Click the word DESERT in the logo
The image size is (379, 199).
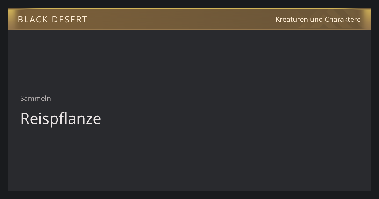[x=69, y=20]
